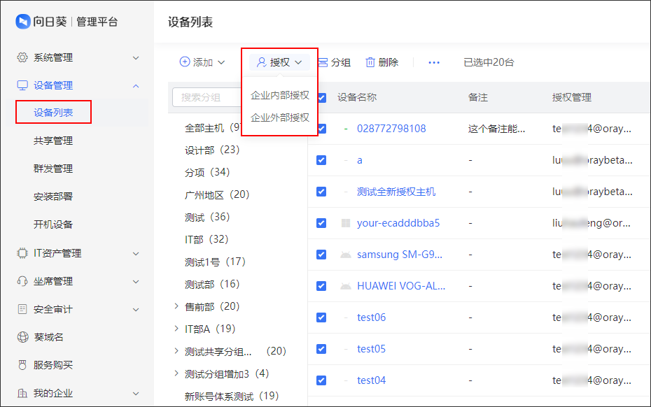Click the Sunflower (向日葵) logo icon
Screen dimensions: 651x407
click(23, 21)
